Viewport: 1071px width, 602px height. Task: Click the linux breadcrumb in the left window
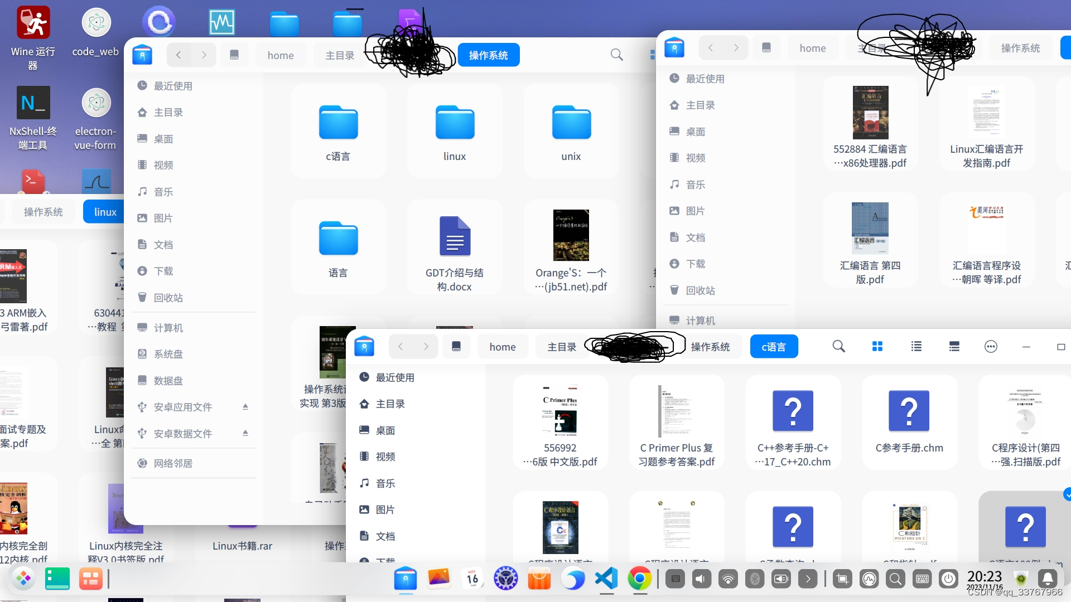(105, 212)
